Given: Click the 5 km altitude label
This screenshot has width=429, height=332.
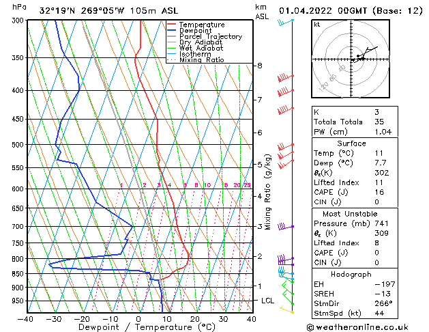Looking at the screenshot, I should click(260, 165).
